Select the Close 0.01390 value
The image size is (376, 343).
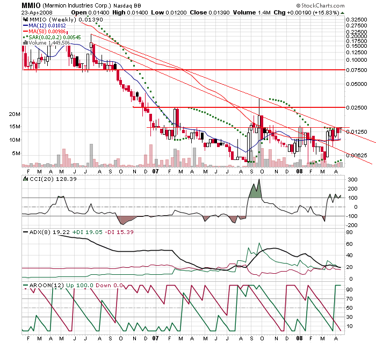pyautogui.click(x=209, y=12)
